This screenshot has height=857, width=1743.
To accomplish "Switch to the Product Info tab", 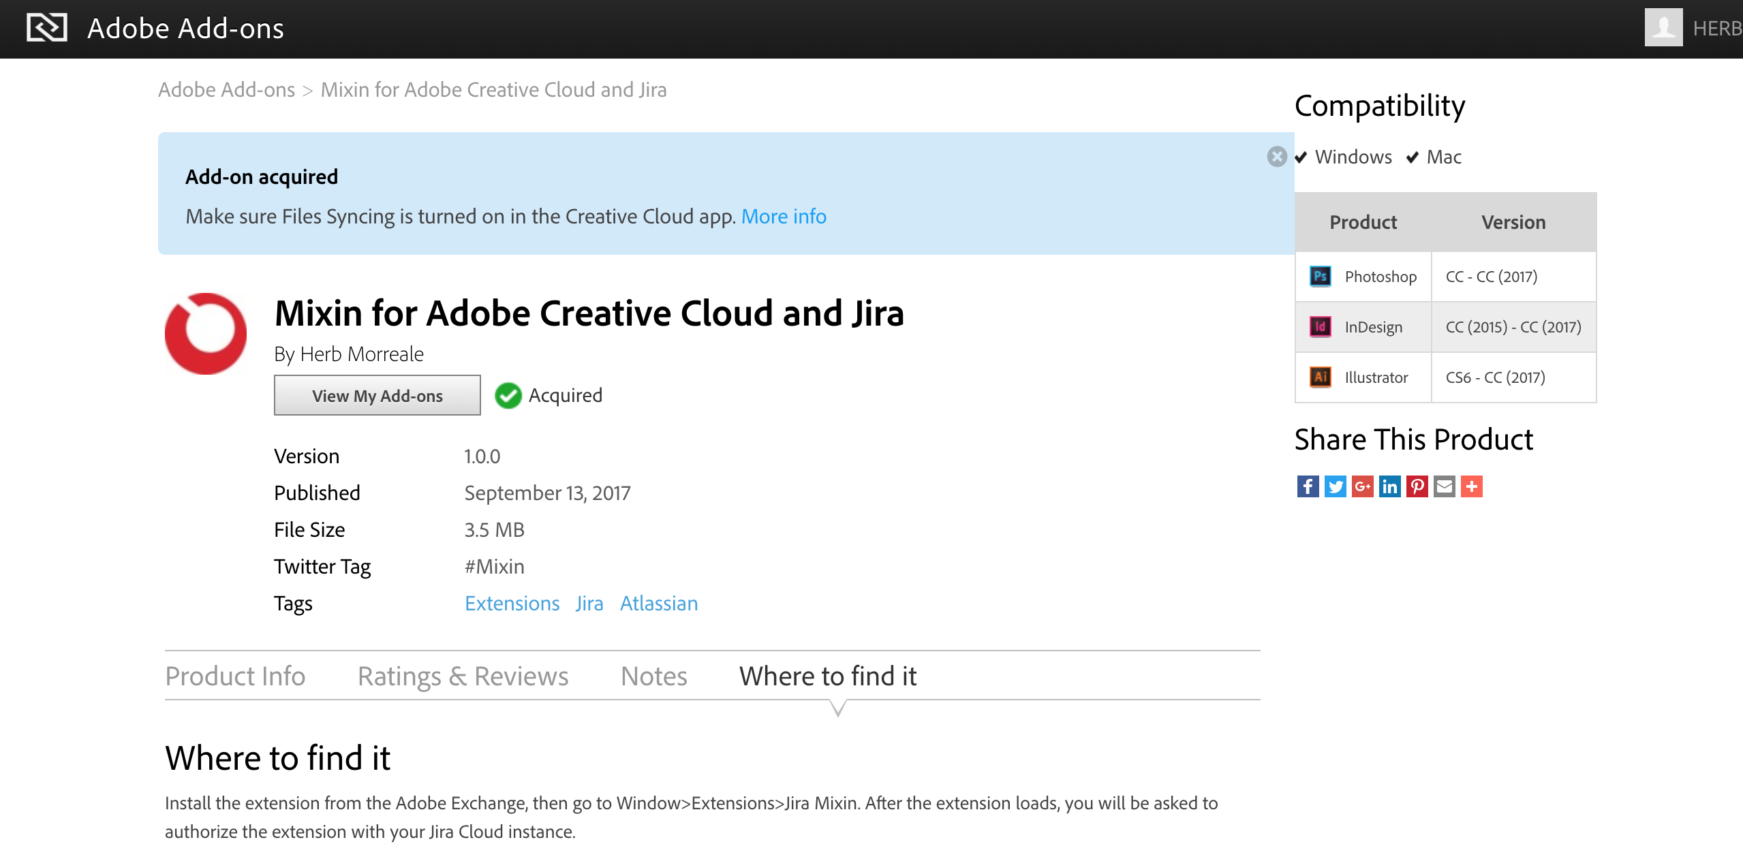I will coord(235,676).
